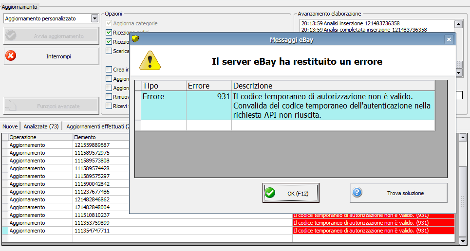Select element 121482846862 in the list
This screenshot has height=251, width=470.
click(92, 199)
